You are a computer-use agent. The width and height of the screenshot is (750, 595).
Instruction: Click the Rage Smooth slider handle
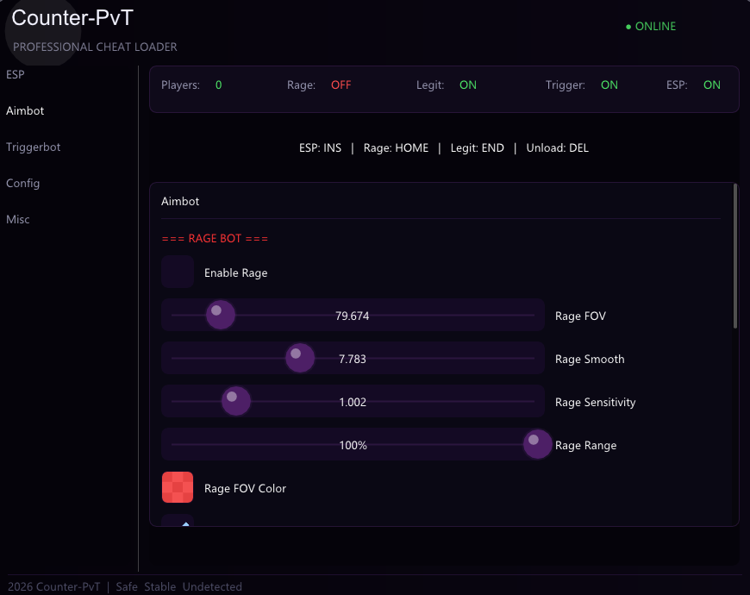(x=300, y=358)
